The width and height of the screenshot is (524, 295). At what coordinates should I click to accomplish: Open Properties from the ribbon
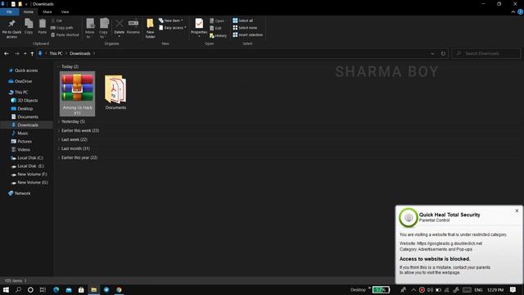(x=199, y=27)
